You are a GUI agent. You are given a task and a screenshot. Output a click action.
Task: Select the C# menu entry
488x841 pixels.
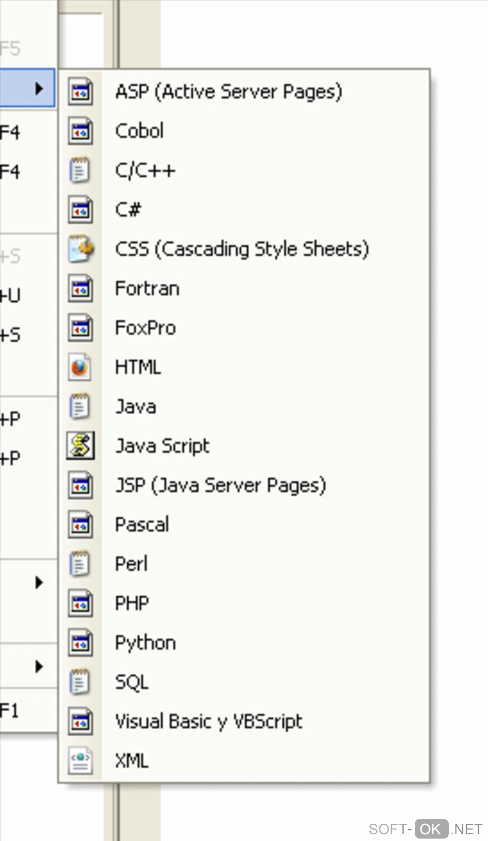coord(128,210)
